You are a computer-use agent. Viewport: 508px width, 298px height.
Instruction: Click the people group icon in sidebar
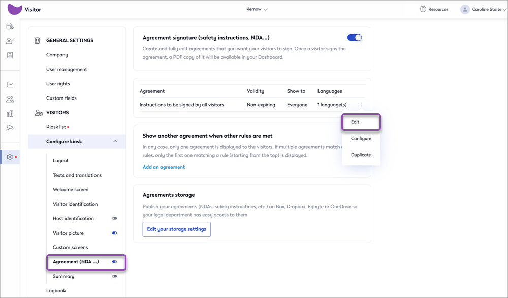tap(10, 99)
